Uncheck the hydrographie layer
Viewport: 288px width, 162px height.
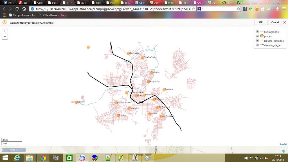pos(257,32)
